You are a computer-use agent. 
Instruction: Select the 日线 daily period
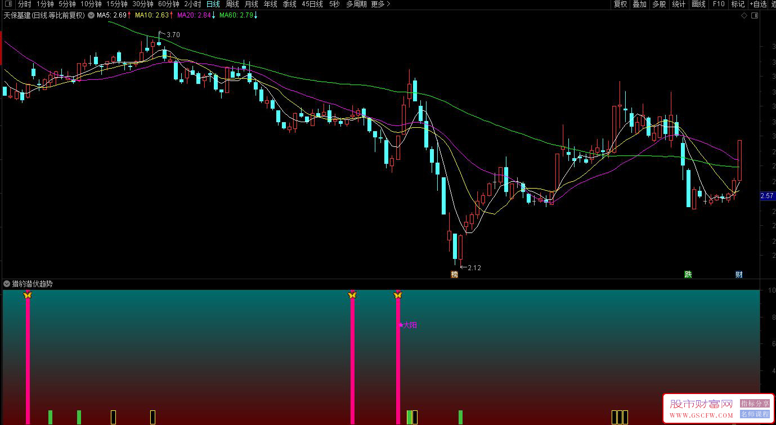[213, 4]
